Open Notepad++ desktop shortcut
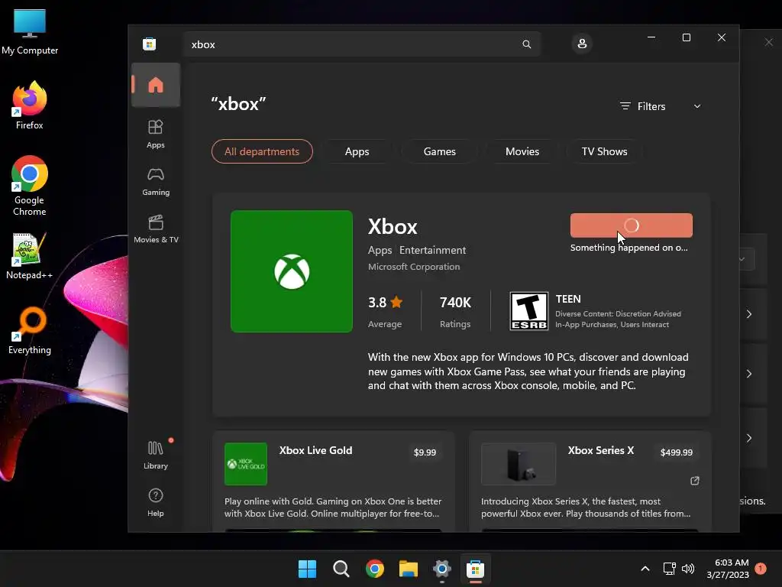The width and height of the screenshot is (782, 587). pyautogui.click(x=30, y=256)
